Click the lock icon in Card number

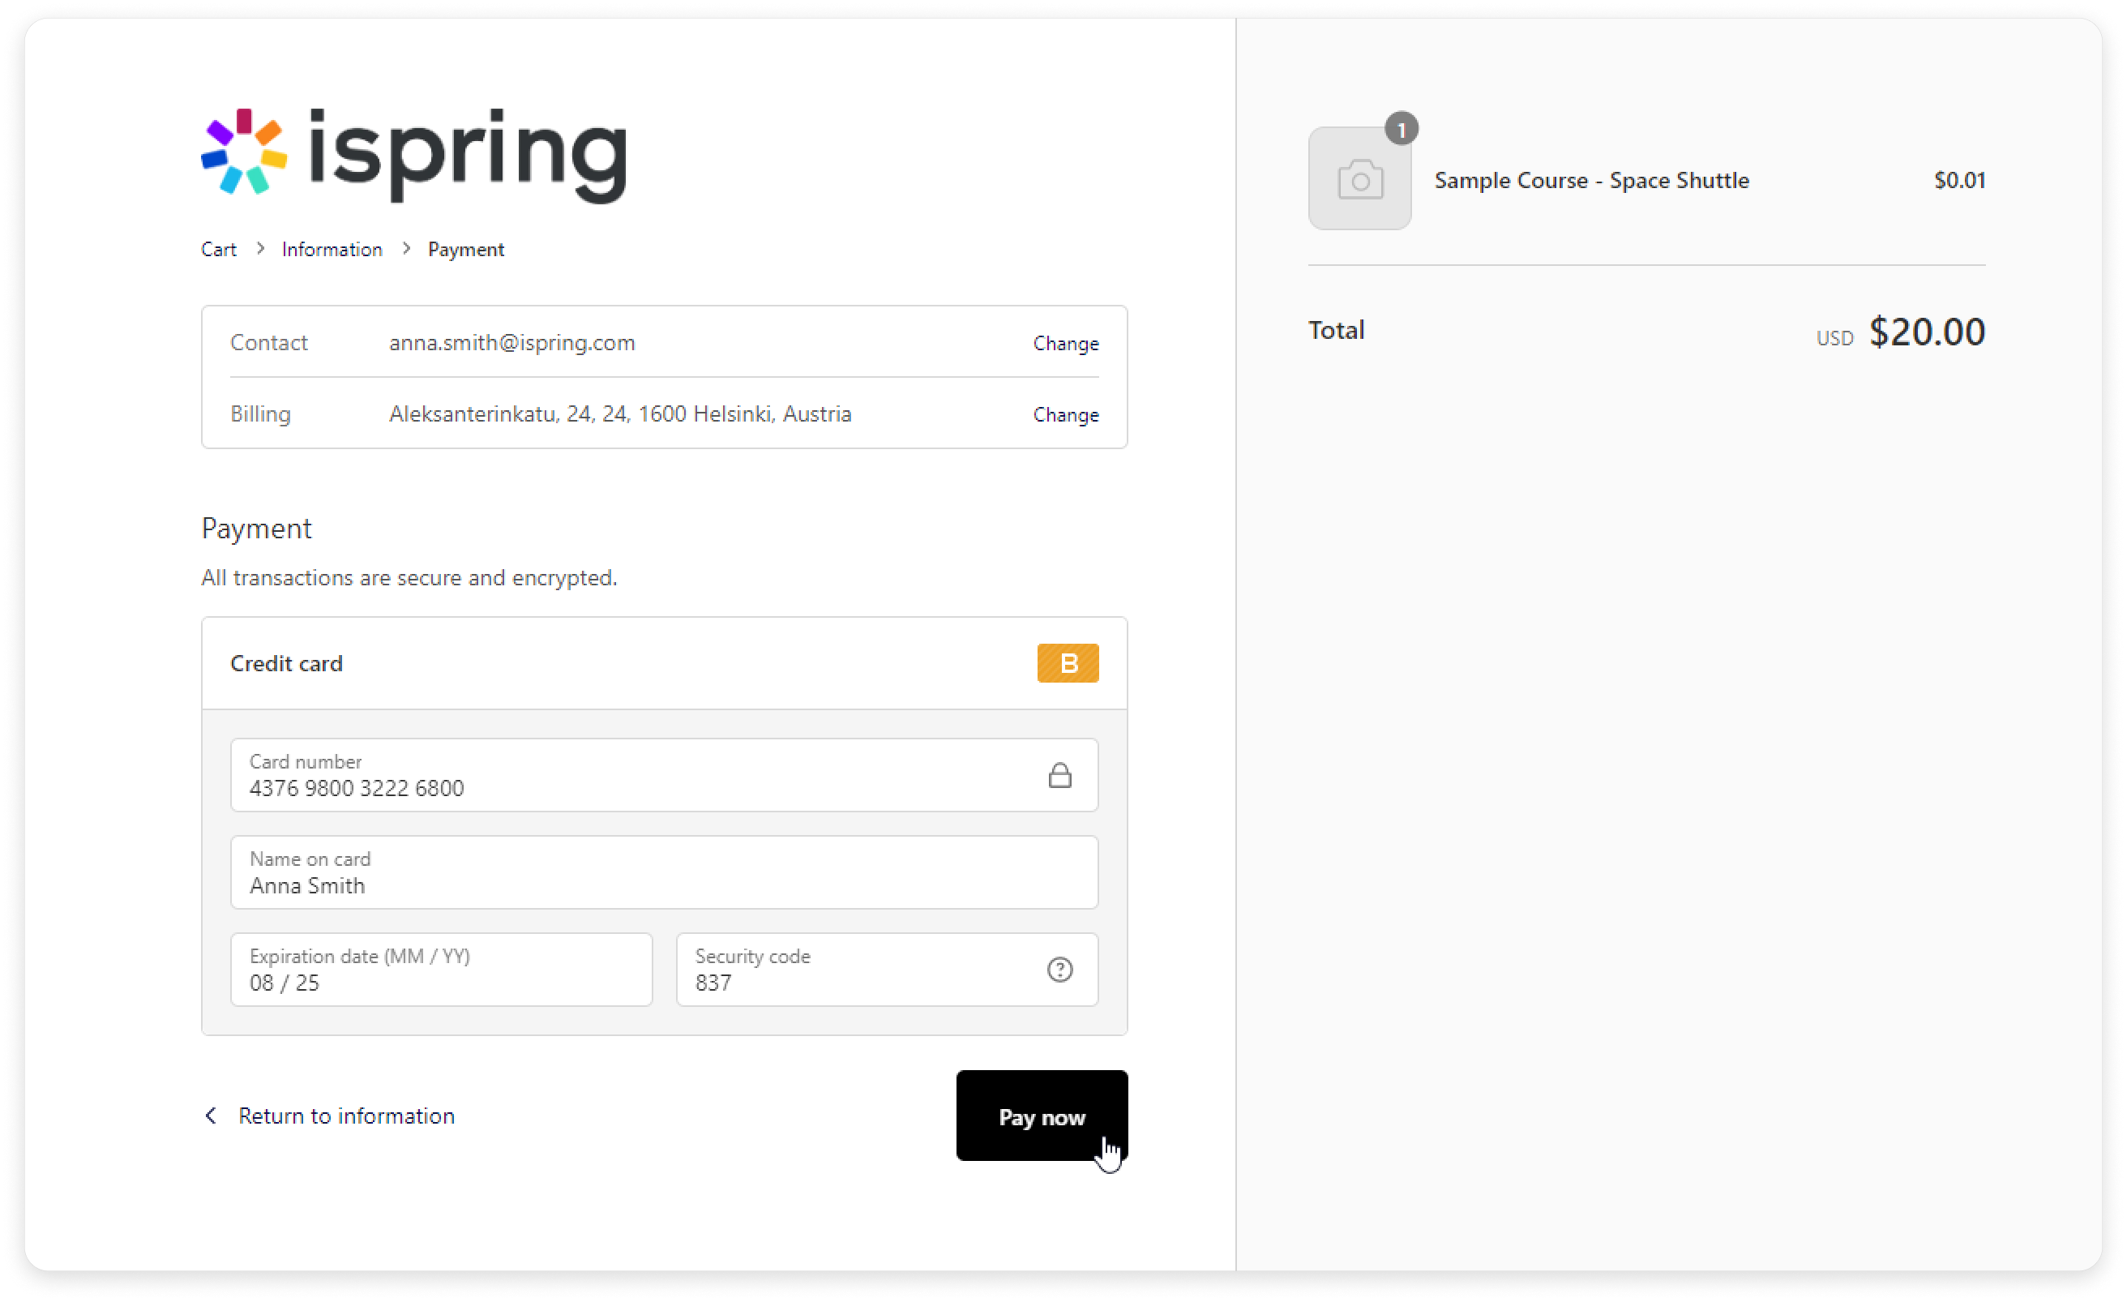(1059, 775)
